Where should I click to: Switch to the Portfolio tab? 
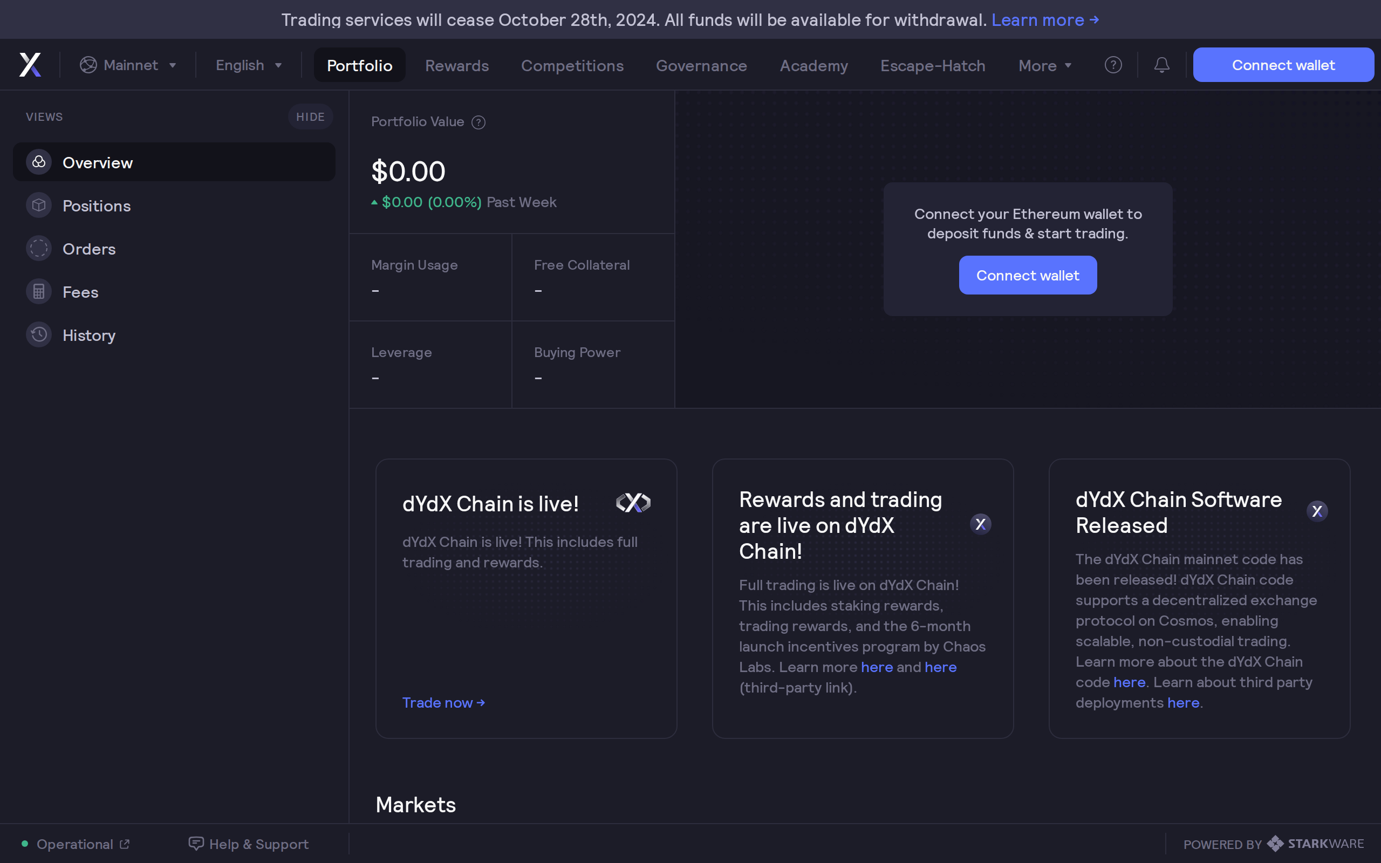click(359, 65)
